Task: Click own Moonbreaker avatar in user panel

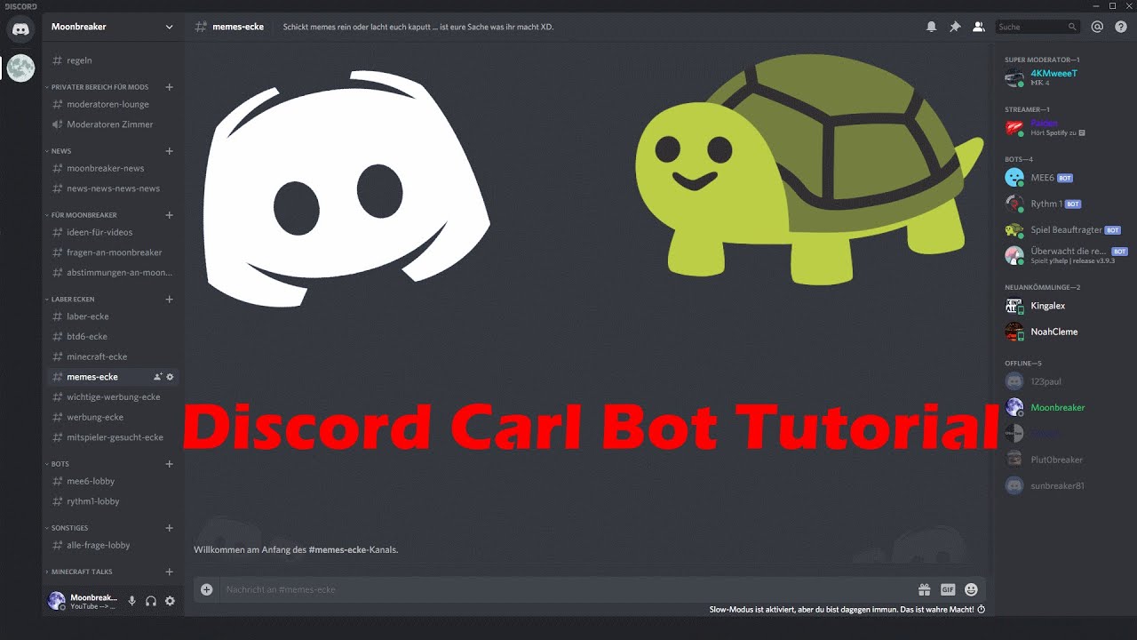Action: 56,601
